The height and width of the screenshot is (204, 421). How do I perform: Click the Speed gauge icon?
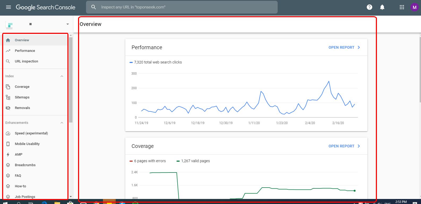pyautogui.click(x=8, y=133)
